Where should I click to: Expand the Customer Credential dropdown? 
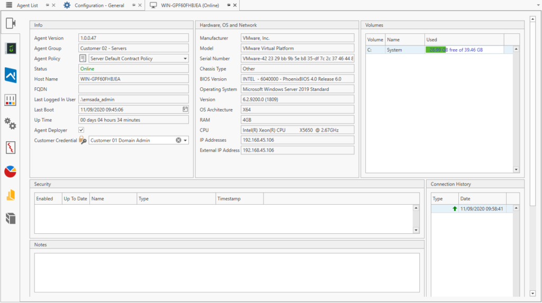click(186, 140)
